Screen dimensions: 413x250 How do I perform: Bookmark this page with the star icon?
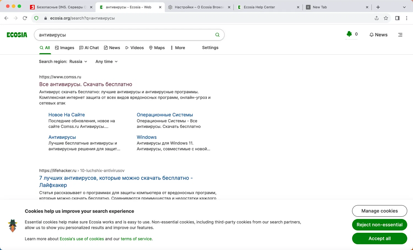386,18
